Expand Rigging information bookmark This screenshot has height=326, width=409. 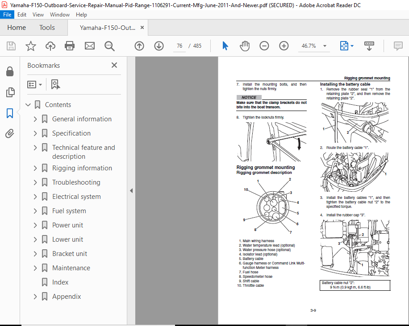pyautogui.click(x=35, y=168)
